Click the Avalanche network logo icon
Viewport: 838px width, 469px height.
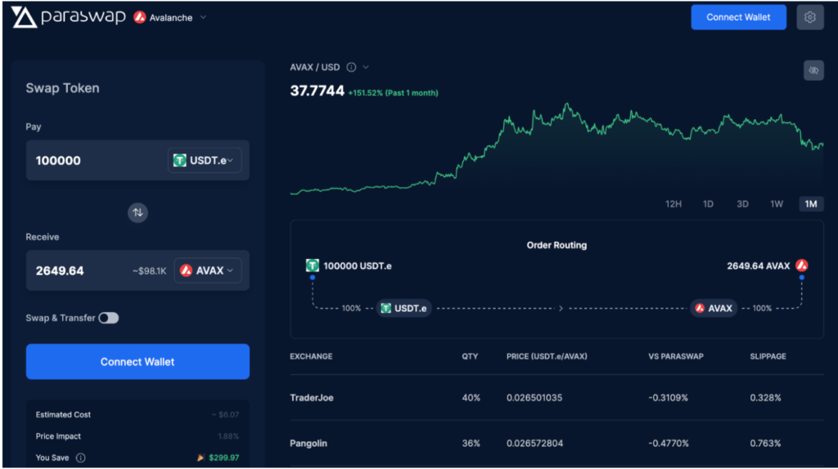coord(140,17)
